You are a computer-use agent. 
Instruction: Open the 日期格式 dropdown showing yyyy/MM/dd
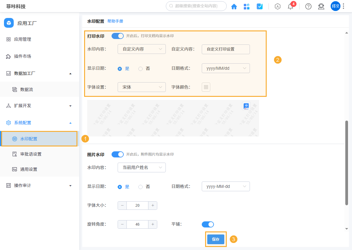[x=226, y=68]
